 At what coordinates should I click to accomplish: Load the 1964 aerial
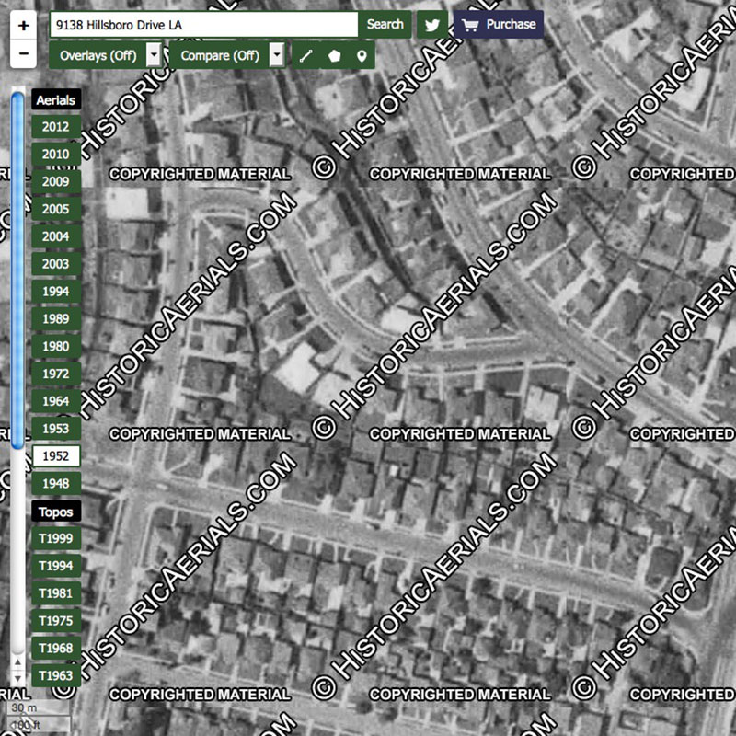pos(56,401)
